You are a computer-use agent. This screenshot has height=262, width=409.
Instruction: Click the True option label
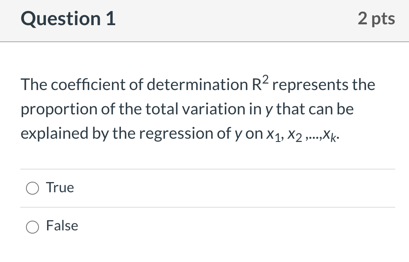pyautogui.click(x=60, y=187)
